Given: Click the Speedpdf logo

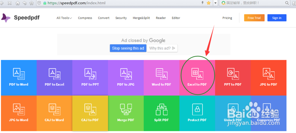Looking at the screenshot, I should coord(20,18).
